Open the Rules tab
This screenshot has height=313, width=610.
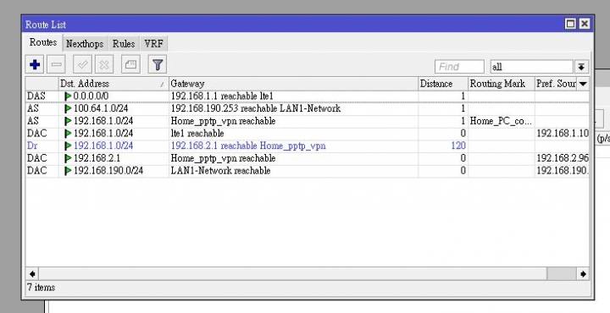coord(124,44)
